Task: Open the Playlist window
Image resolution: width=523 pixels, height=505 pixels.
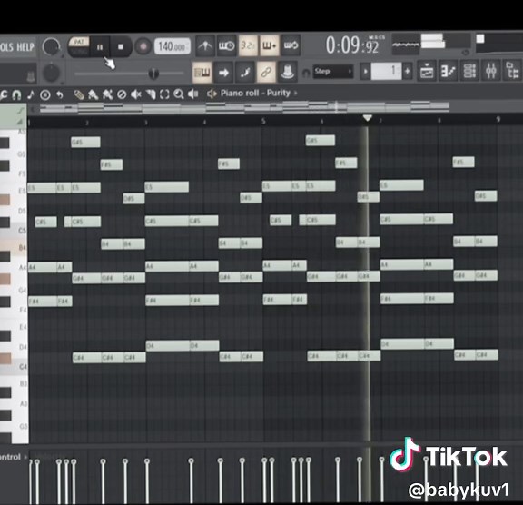Action: [427, 71]
